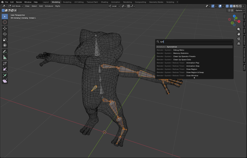This screenshot has height=158, width=247.
Task: Choose the Measure tool
Action: point(5,57)
